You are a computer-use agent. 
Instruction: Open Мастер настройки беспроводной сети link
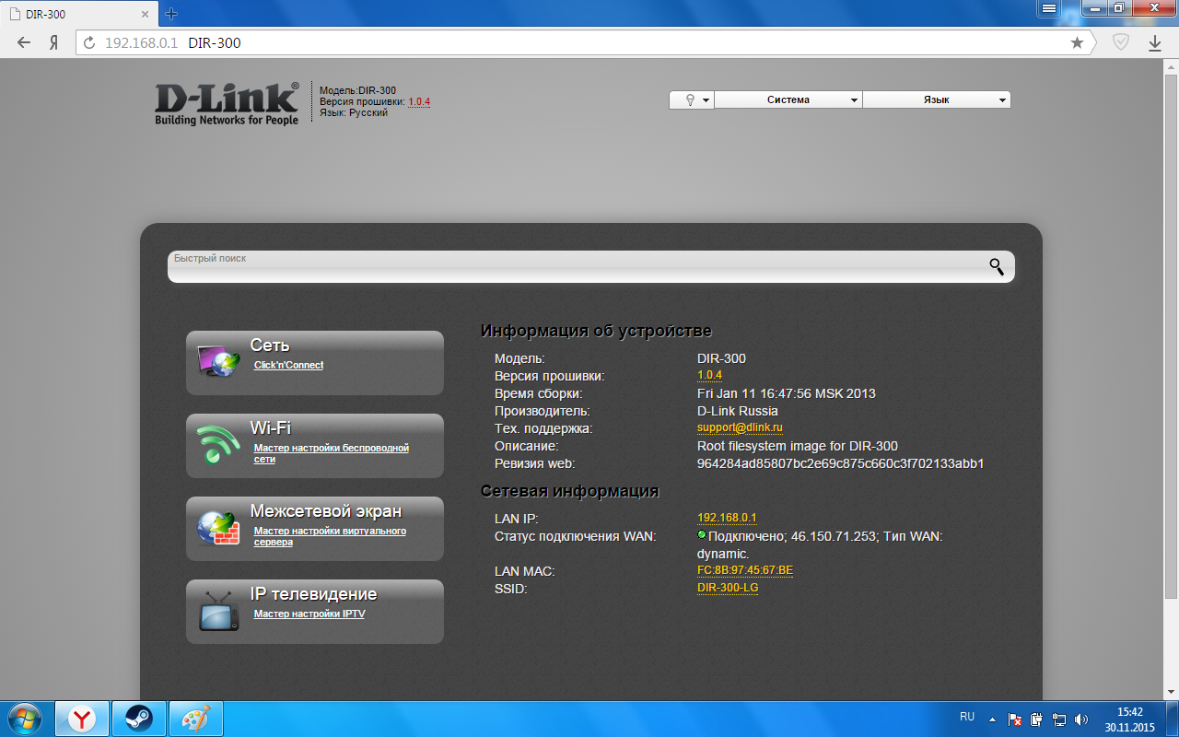pyautogui.click(x=332, y=453)
